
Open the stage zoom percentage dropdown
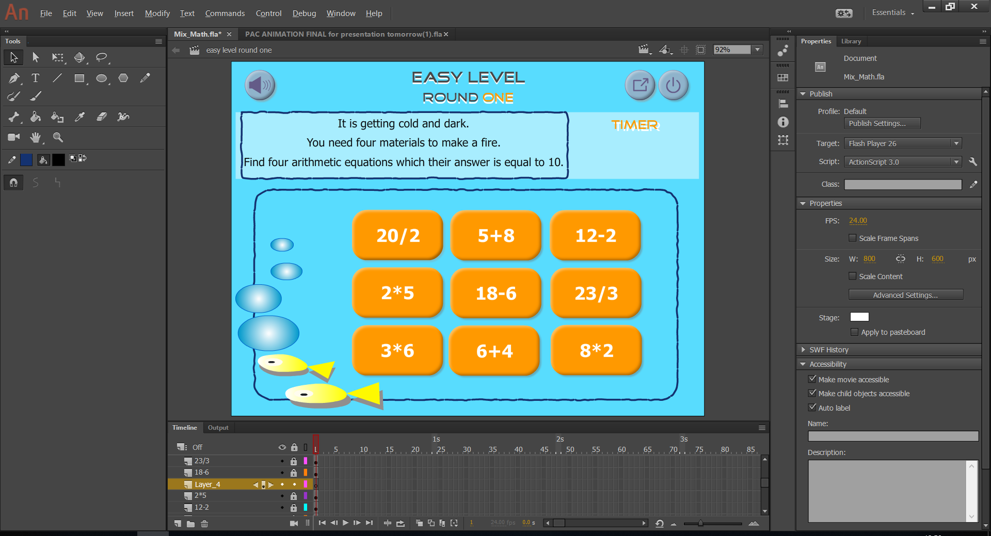[x=758, y=50]
